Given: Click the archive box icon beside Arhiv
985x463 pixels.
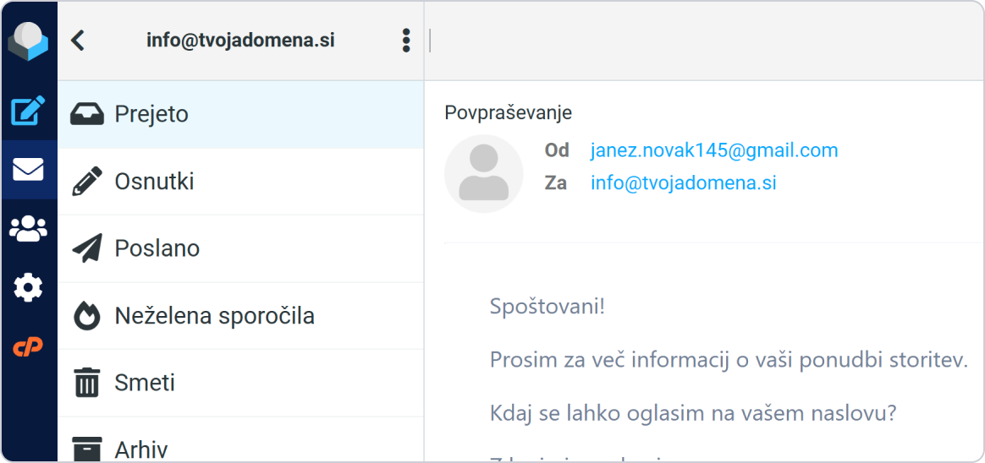Looking at the screenshot, I should coord(86,449).
